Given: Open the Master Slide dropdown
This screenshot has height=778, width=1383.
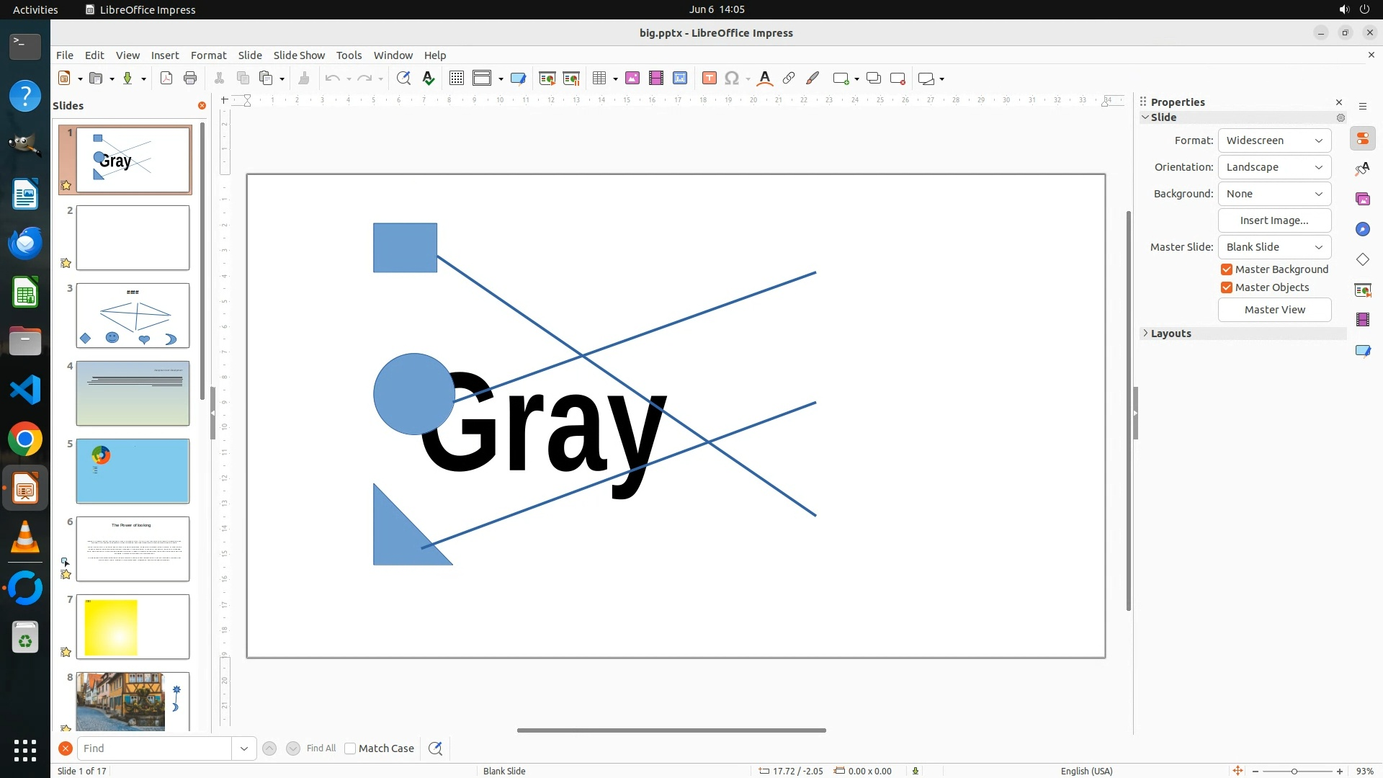Looking at the screenshot, I should (x=1274, y=247).
